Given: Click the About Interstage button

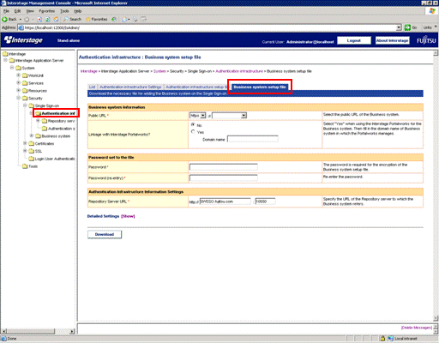Looking at the screenshot, I should click(x=392, y=40).
